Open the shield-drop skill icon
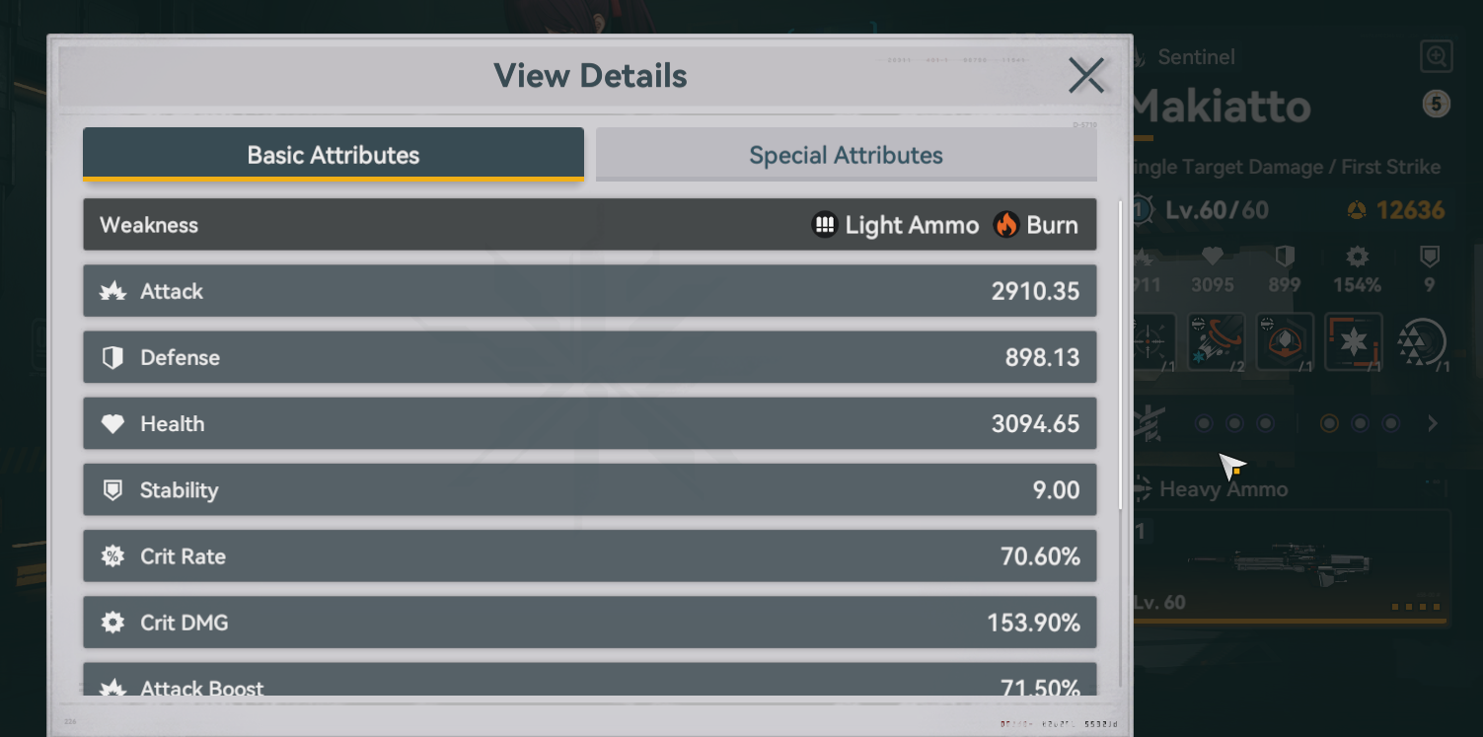 tap(1285, 342)
